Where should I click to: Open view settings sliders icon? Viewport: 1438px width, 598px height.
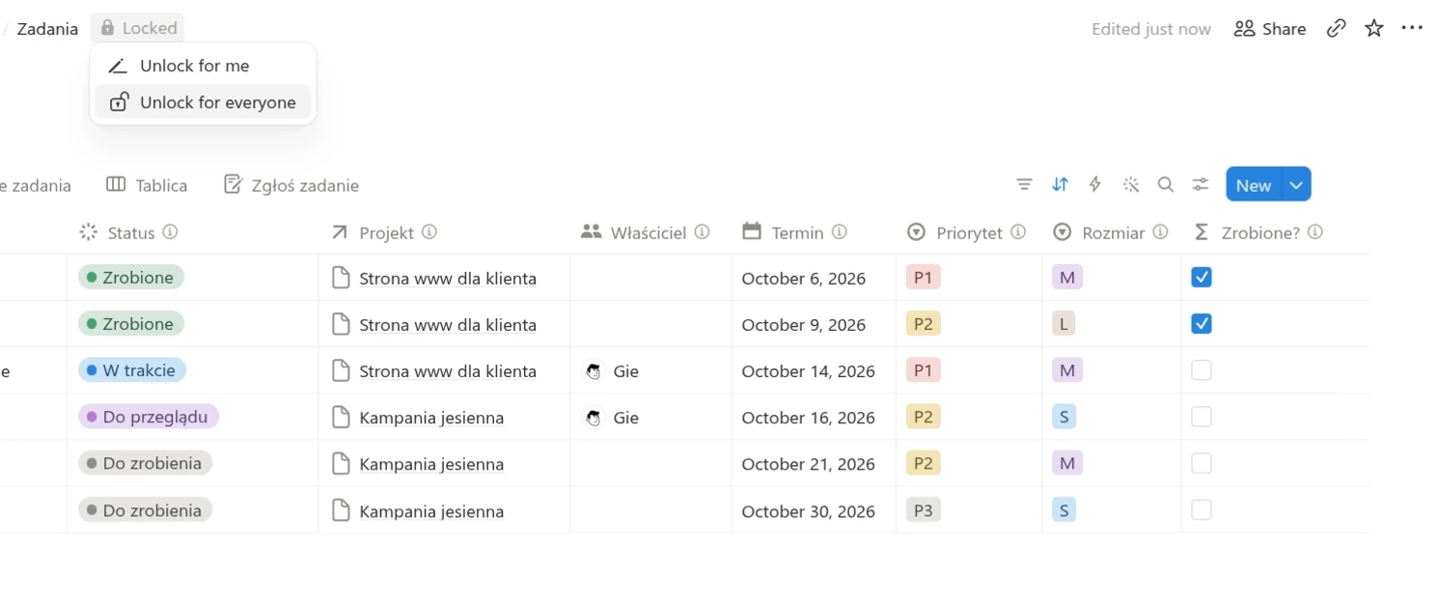pyautogui.click(x=1201, y=184)
